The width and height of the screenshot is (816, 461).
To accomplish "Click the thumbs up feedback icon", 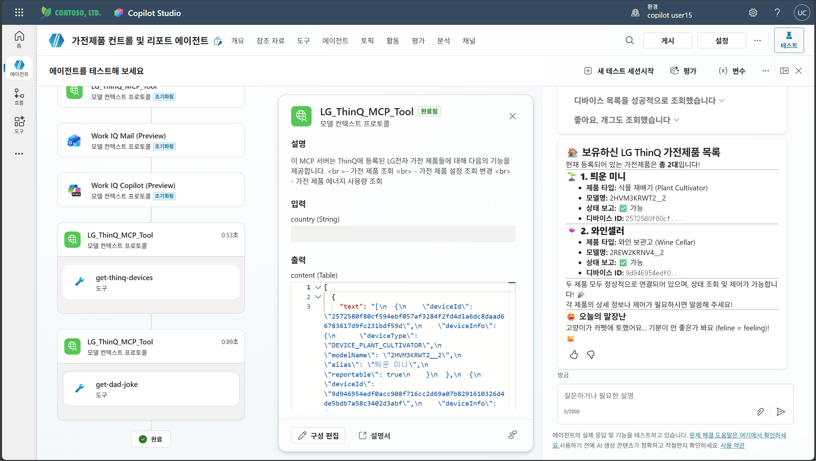I will [574, 355].
